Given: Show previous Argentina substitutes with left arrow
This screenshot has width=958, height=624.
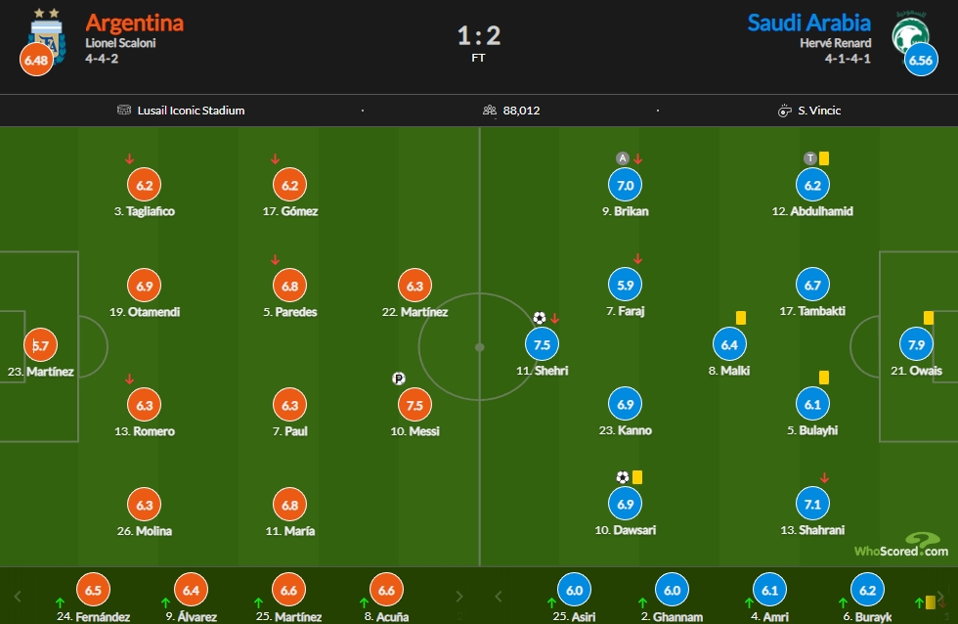Looking at the screenshot, I should coord(18,597).
